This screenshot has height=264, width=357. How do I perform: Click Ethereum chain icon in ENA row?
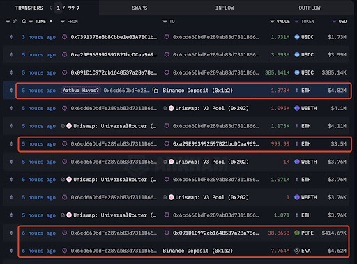point(11,251)
